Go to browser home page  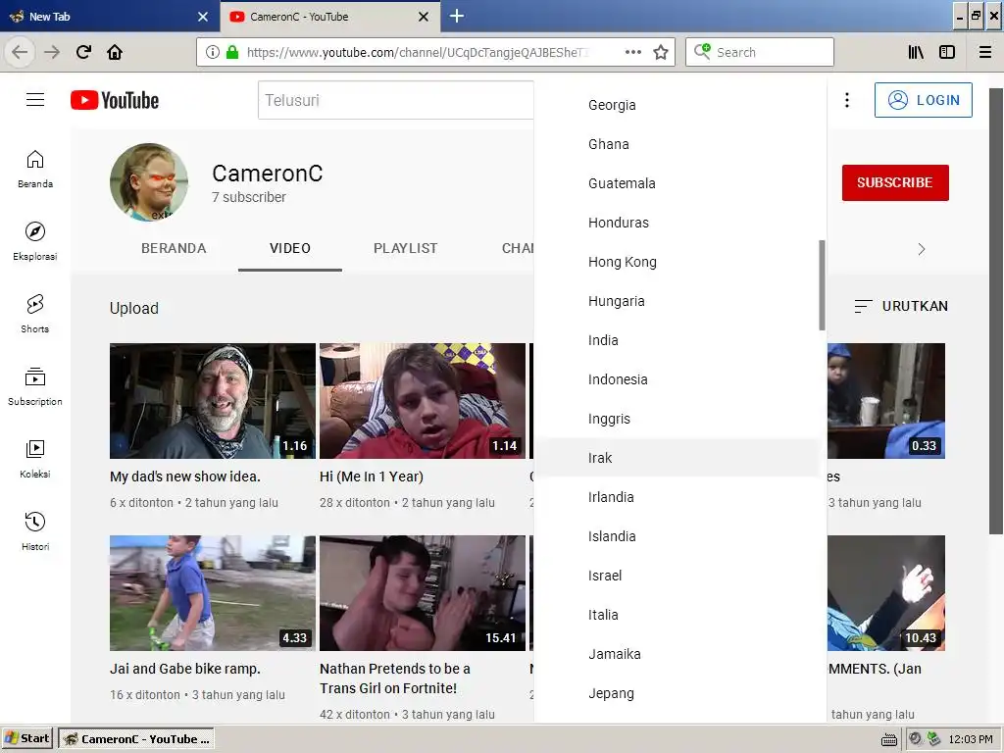(115, 52)
